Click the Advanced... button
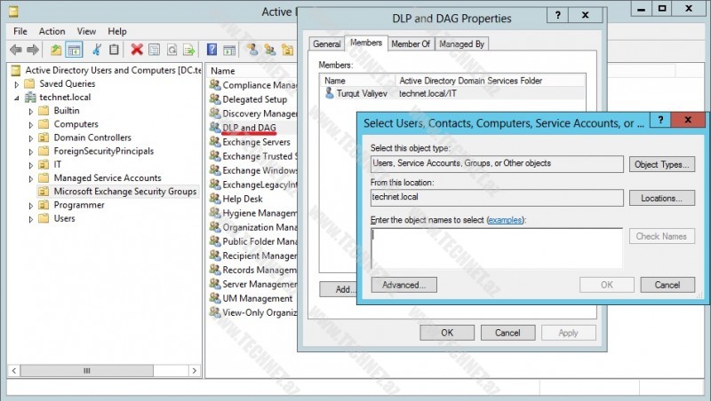 [404, 285]
